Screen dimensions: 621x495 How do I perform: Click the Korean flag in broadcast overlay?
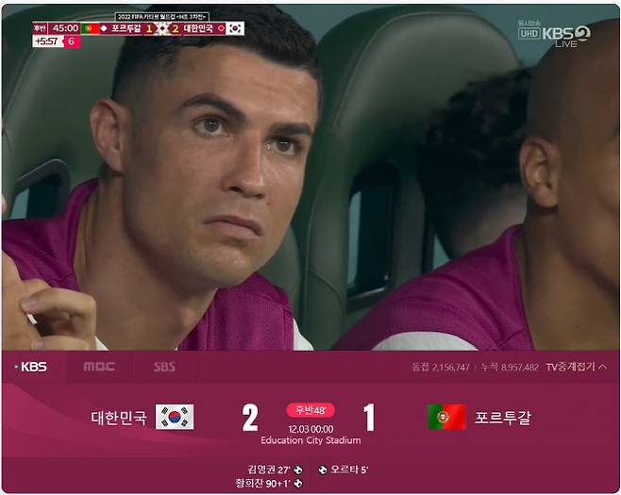(235, 28)
